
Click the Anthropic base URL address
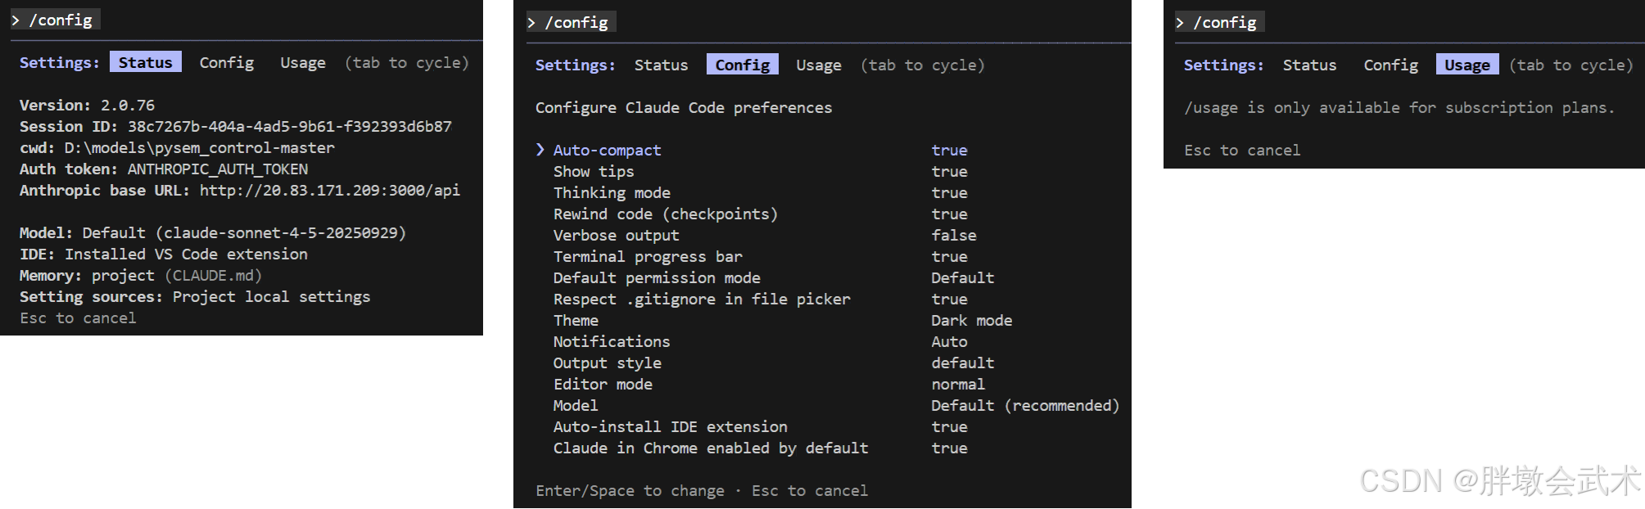coord(329,191)
